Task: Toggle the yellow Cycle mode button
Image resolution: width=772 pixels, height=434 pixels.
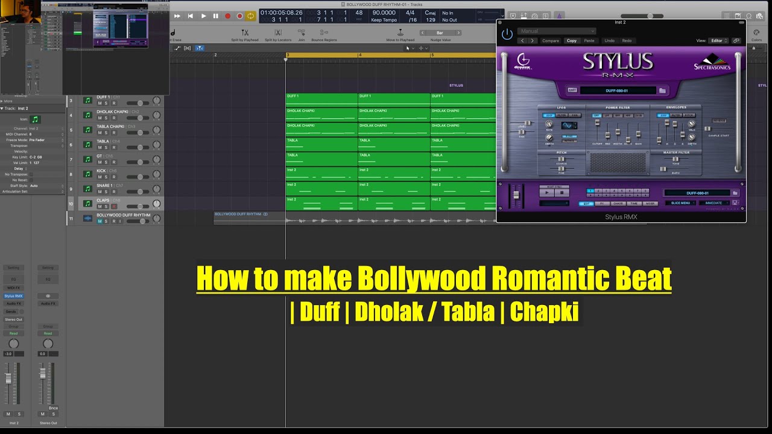Action: (251, 16)
